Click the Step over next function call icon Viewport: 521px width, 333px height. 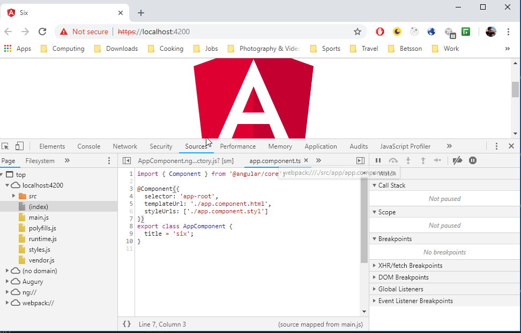click(393, 160)
